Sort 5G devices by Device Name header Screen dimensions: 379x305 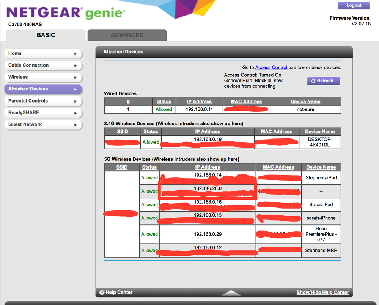tap(321, 167)
